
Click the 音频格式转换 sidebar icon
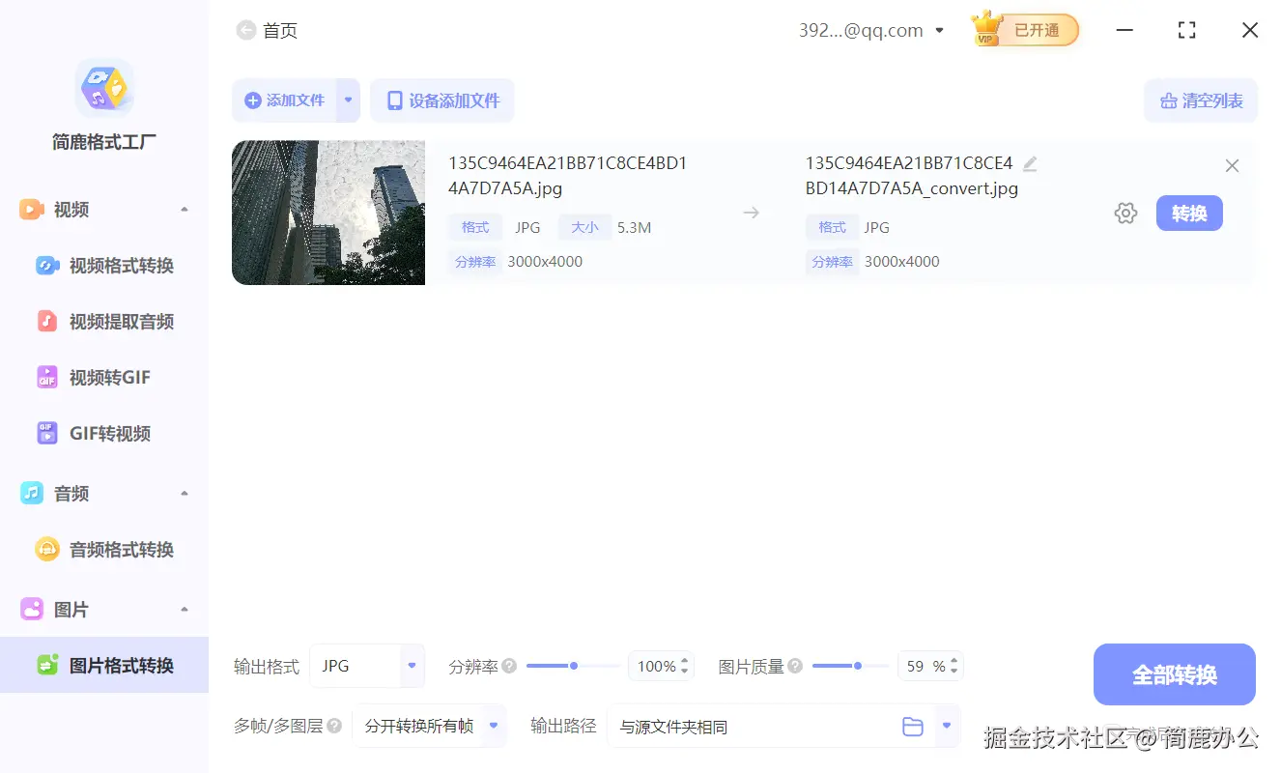[x=47, y=549]
